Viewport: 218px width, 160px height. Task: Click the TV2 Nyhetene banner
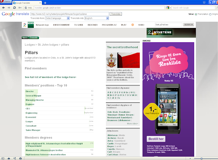(x=171, y=33)
